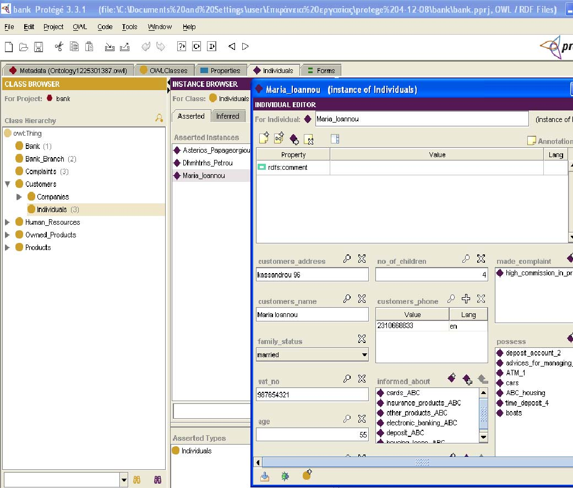Select cards_ABC in the informed_about list
Viewport: 573px width, 488px height.
pyautogui.click(x=403, y=393)
